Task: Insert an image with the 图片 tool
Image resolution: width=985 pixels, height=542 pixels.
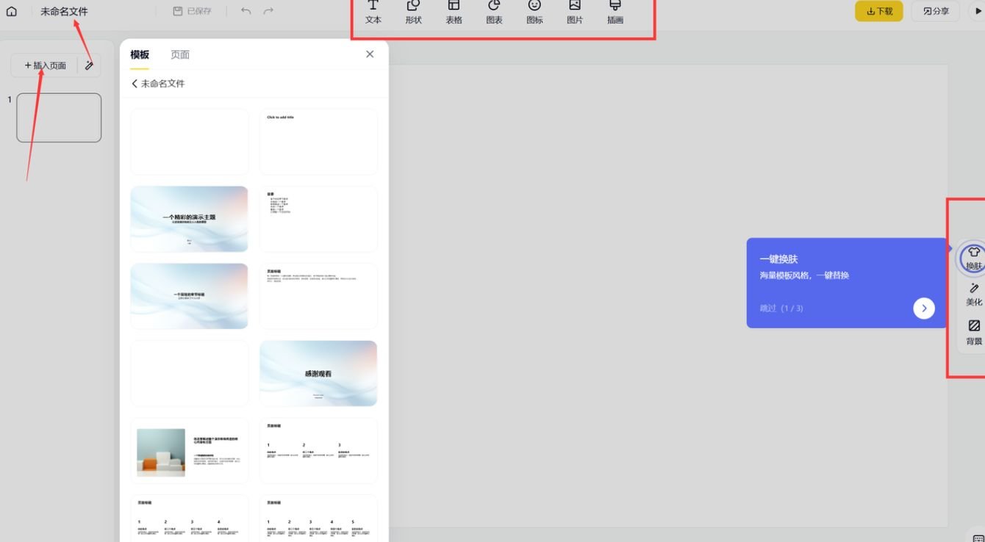Action: point(574,13)
